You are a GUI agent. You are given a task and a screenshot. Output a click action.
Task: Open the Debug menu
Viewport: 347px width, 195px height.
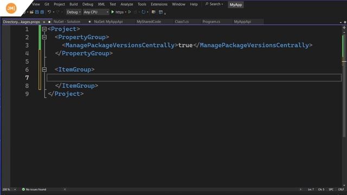tap(88, 4)
